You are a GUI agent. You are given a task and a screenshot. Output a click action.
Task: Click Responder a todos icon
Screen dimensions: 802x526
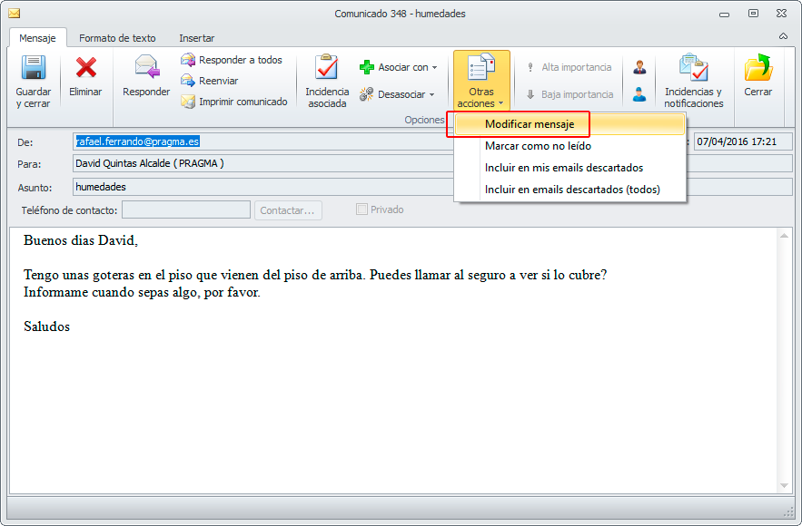[x=188, y=60]
